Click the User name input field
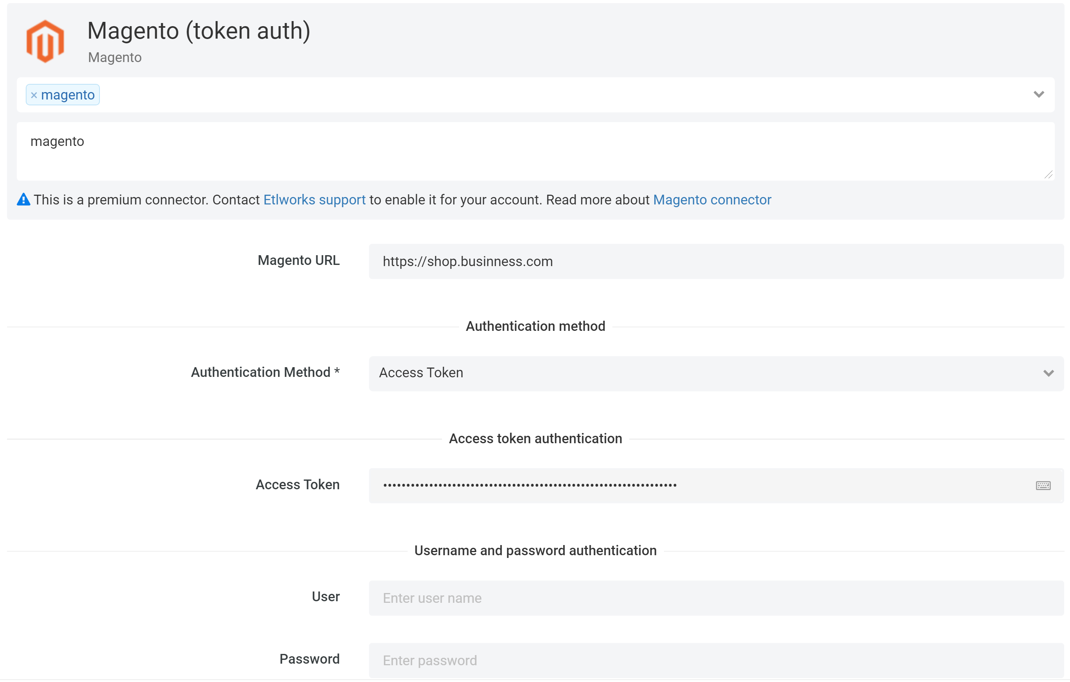The width and height of the screenshot is (1070, 682). pos(716,598)
